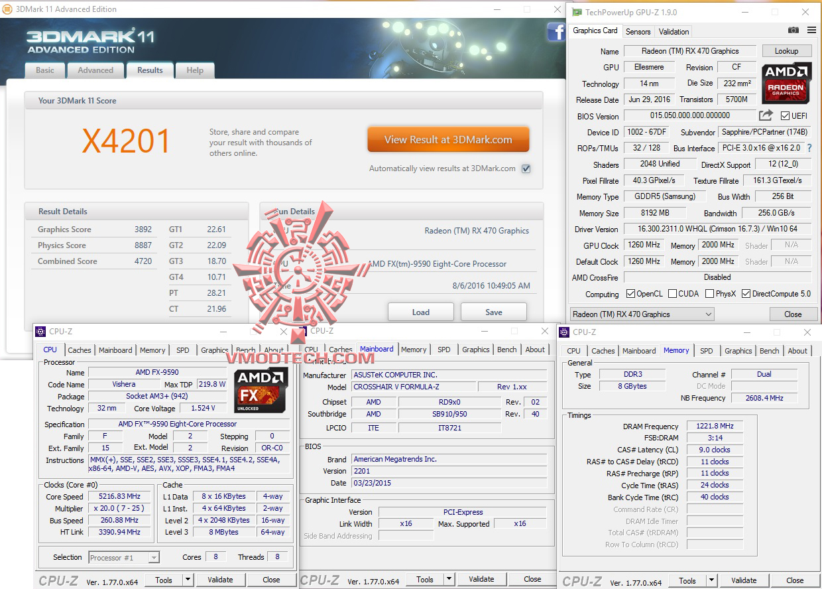Click the Save button in Run Details
Image resolution: width=822 pixels, height=589 pixels.
[x=493, y=311]
